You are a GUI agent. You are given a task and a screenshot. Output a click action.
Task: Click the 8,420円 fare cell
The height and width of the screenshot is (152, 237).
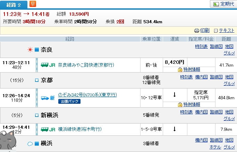(x=175, y=62)
